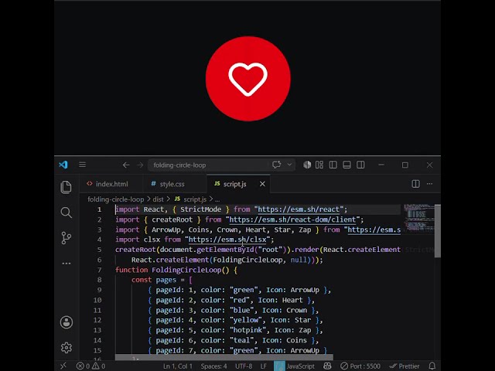Click the code minimap
Screen dimensions: 495x371
(418, 219)
